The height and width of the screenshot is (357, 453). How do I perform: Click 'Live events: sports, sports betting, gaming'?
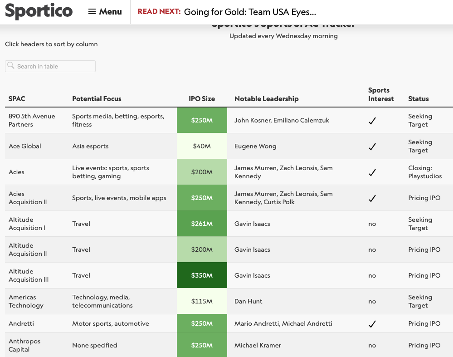click(111, 172)
